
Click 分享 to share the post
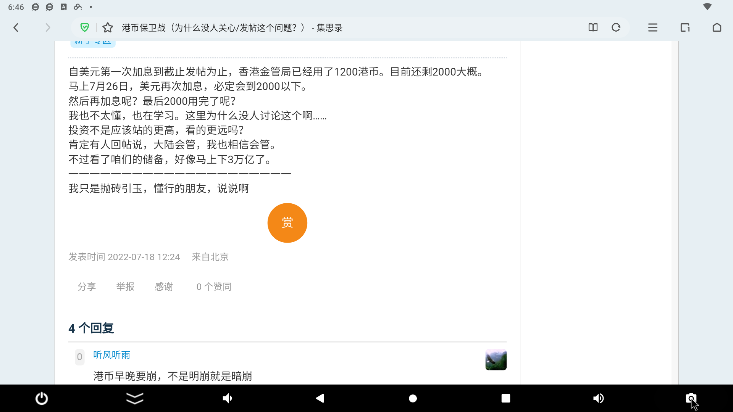[x=87, y=286]
